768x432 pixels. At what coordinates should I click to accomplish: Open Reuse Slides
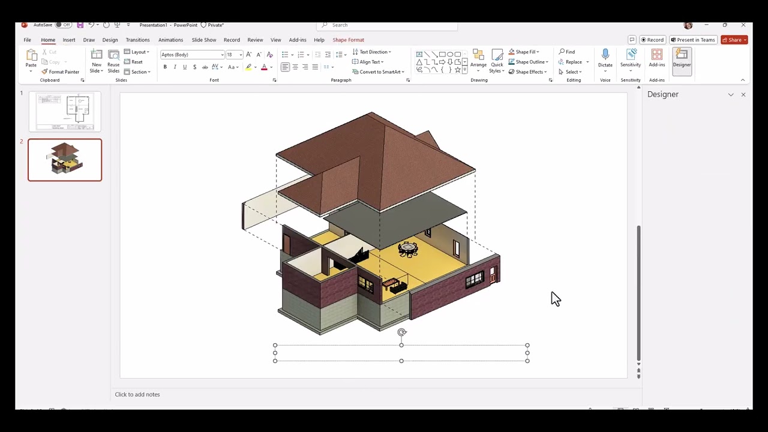(x=113, y=61)
